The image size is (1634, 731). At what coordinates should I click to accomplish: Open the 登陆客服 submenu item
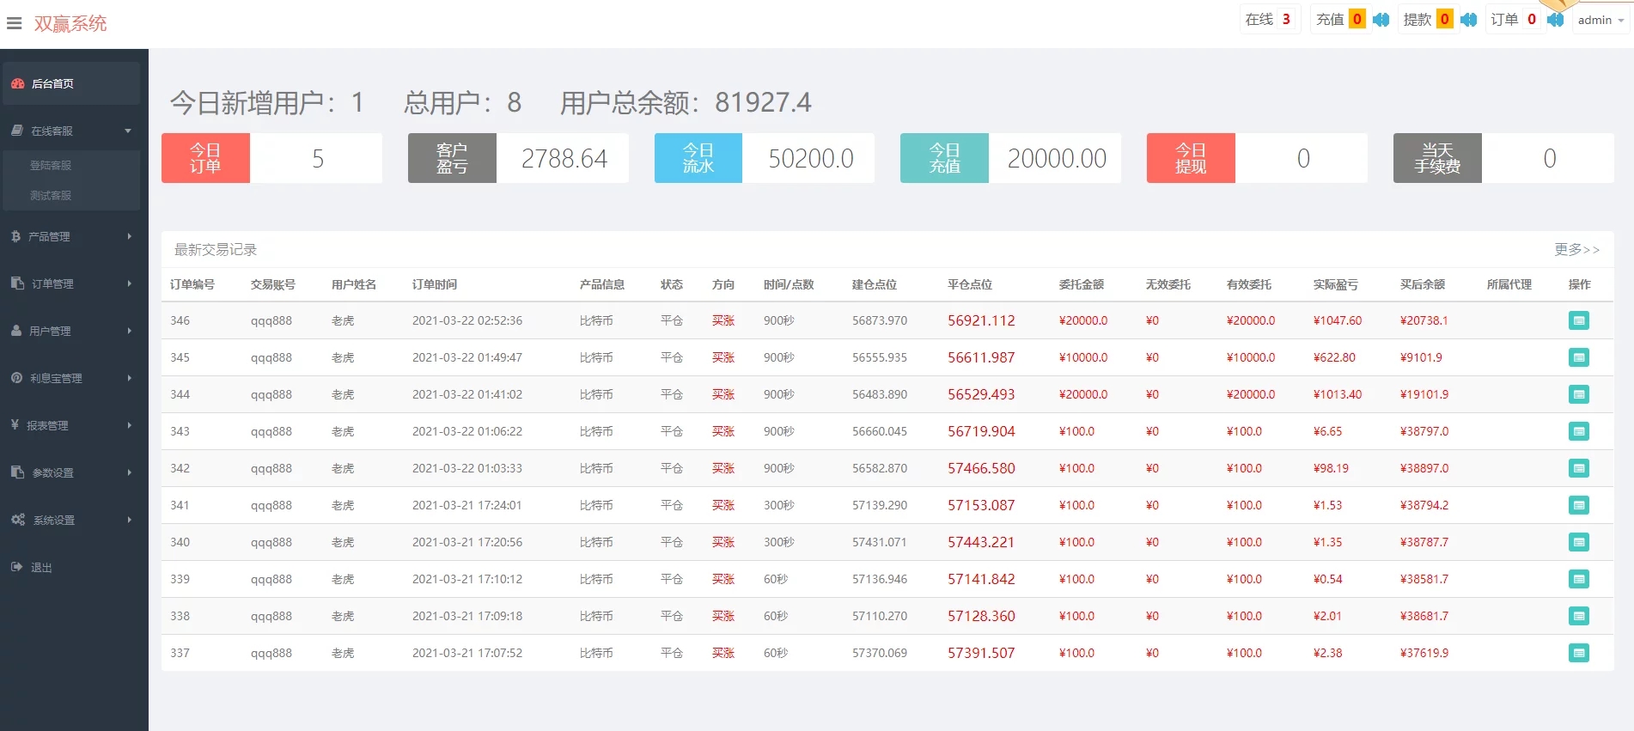51,165
